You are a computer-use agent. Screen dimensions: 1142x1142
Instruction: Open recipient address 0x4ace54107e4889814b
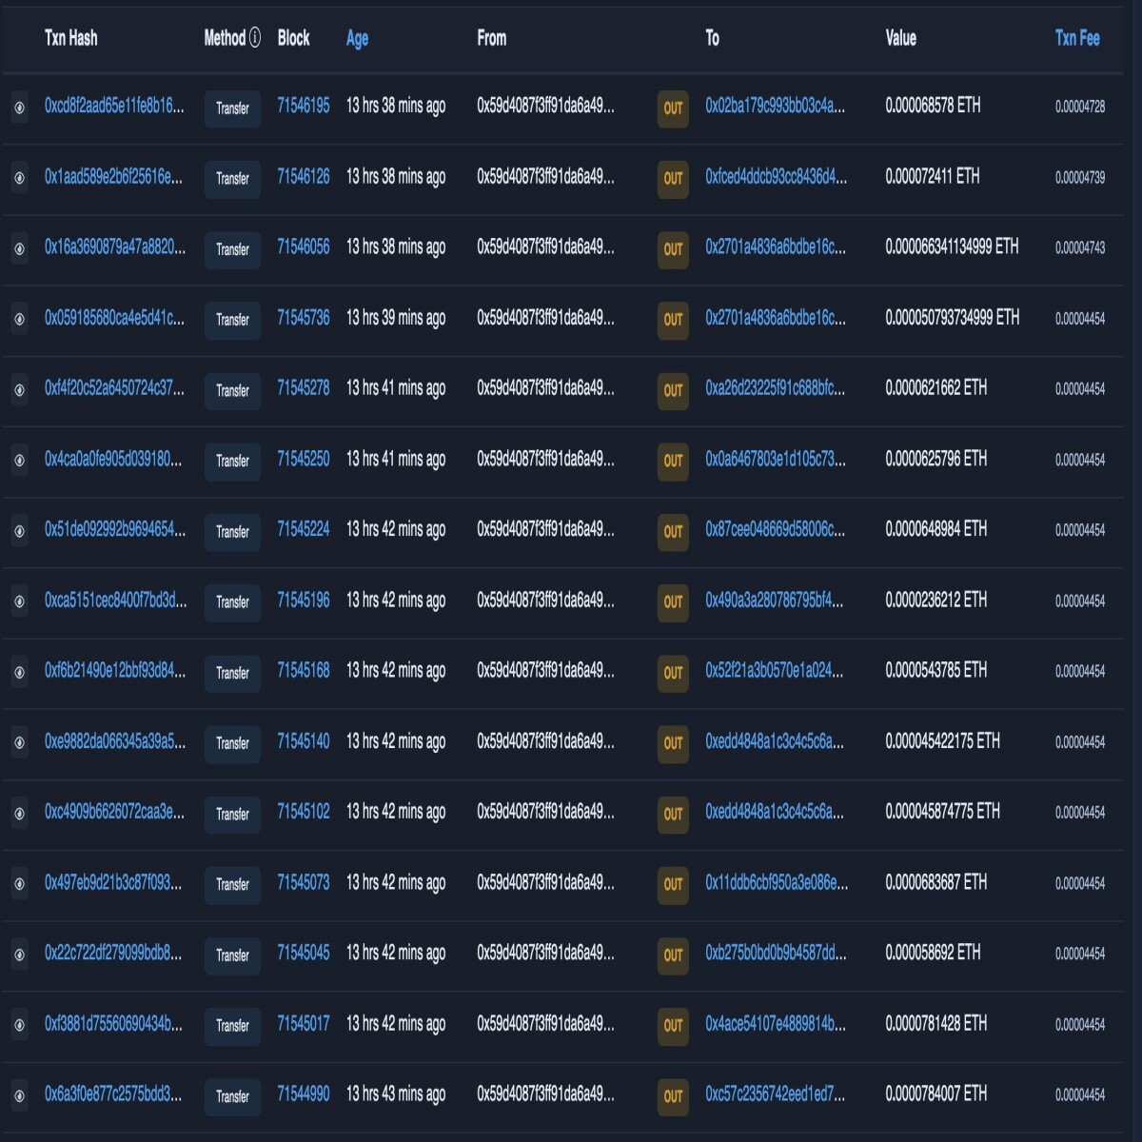(x=776, y=1023)
